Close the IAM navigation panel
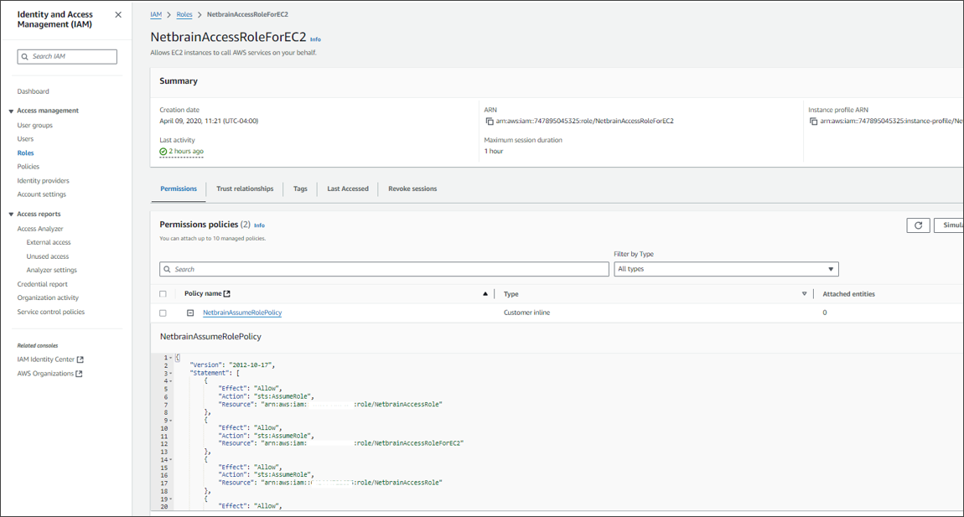The width and height of the screenshot is (964, 517). [x=118, y=15]
